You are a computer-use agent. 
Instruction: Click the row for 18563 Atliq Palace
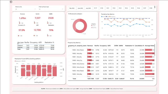click(111, 71)
